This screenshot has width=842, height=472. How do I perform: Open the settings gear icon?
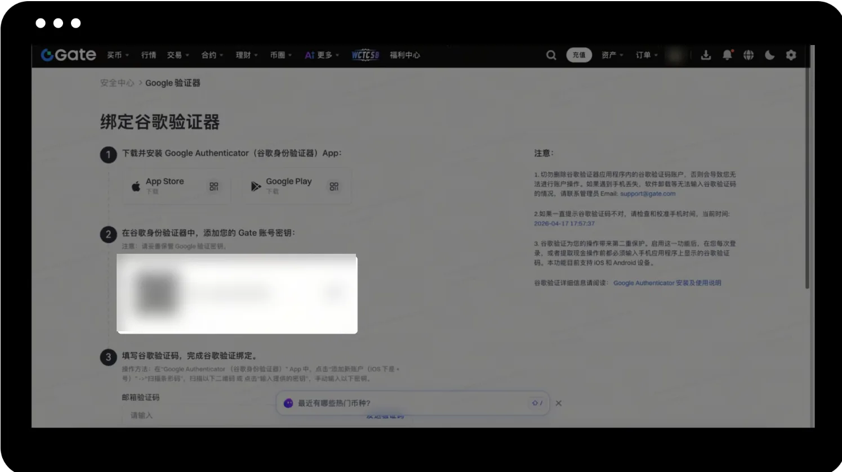[x=791, y=55]
